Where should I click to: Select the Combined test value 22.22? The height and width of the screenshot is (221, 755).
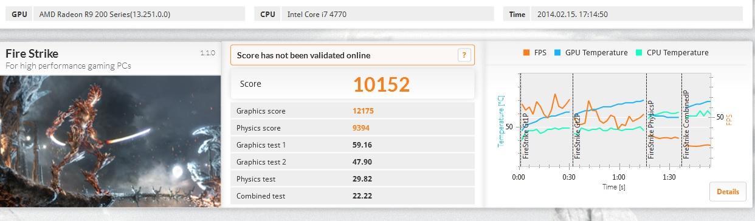[x=362, y=196]
